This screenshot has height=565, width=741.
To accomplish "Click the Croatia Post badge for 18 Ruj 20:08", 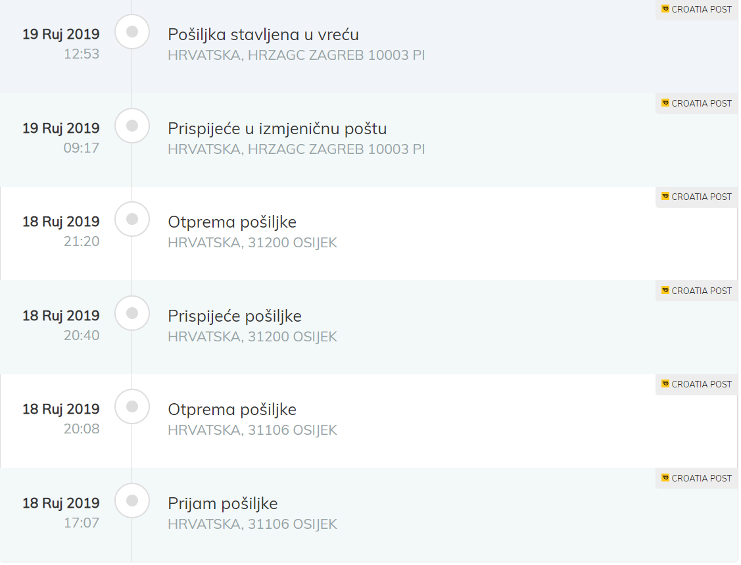I will click(x=696, y=384).
